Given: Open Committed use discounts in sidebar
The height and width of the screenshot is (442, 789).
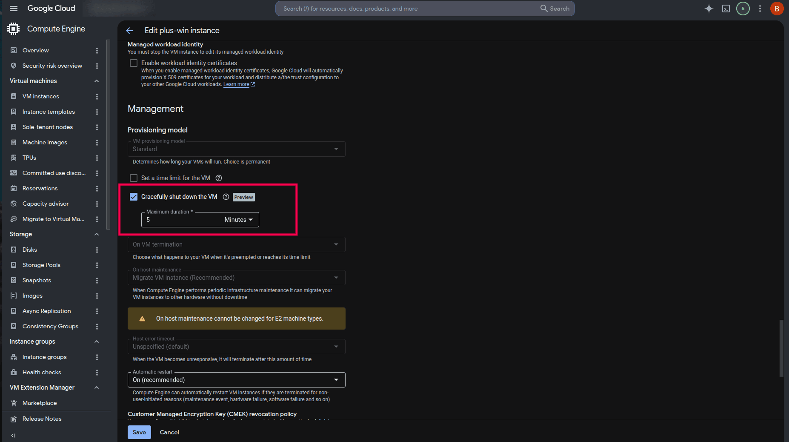Looking at the screenshot, I should (x=54, y=173).
